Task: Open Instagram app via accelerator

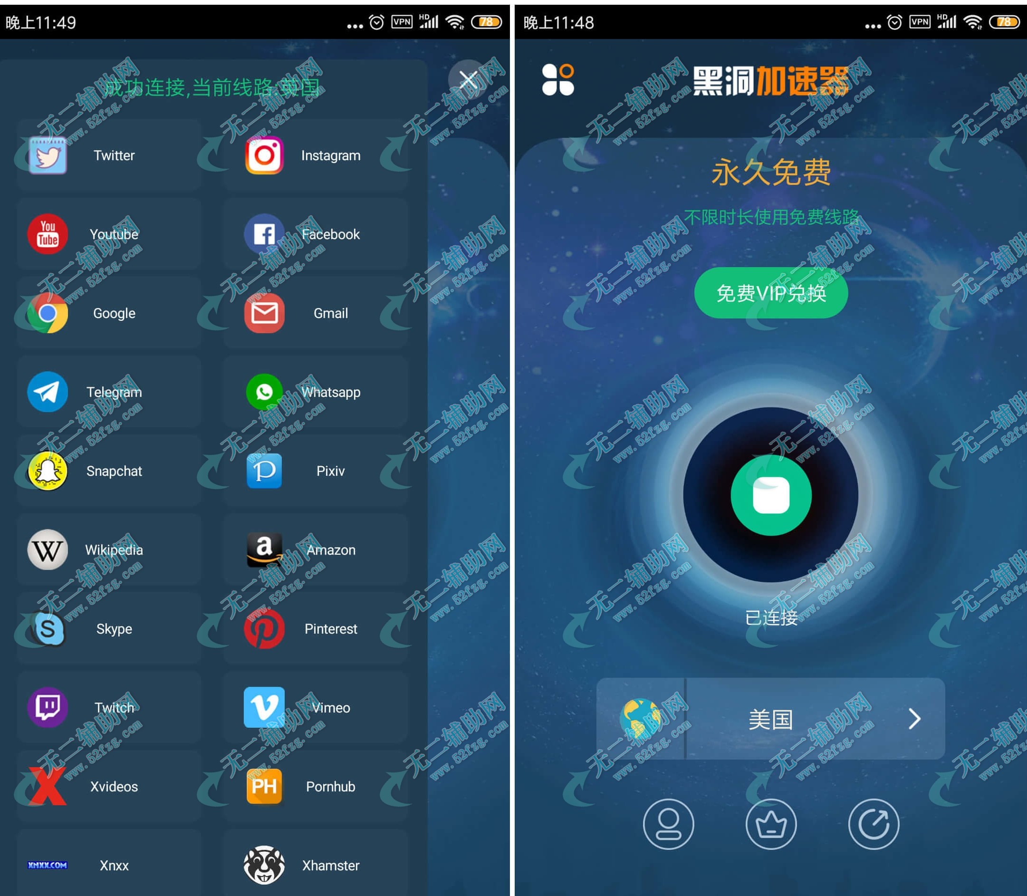Action: point(330,154)
